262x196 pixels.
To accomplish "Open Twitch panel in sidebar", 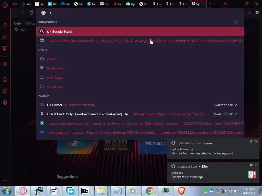I will click(5, 48).
